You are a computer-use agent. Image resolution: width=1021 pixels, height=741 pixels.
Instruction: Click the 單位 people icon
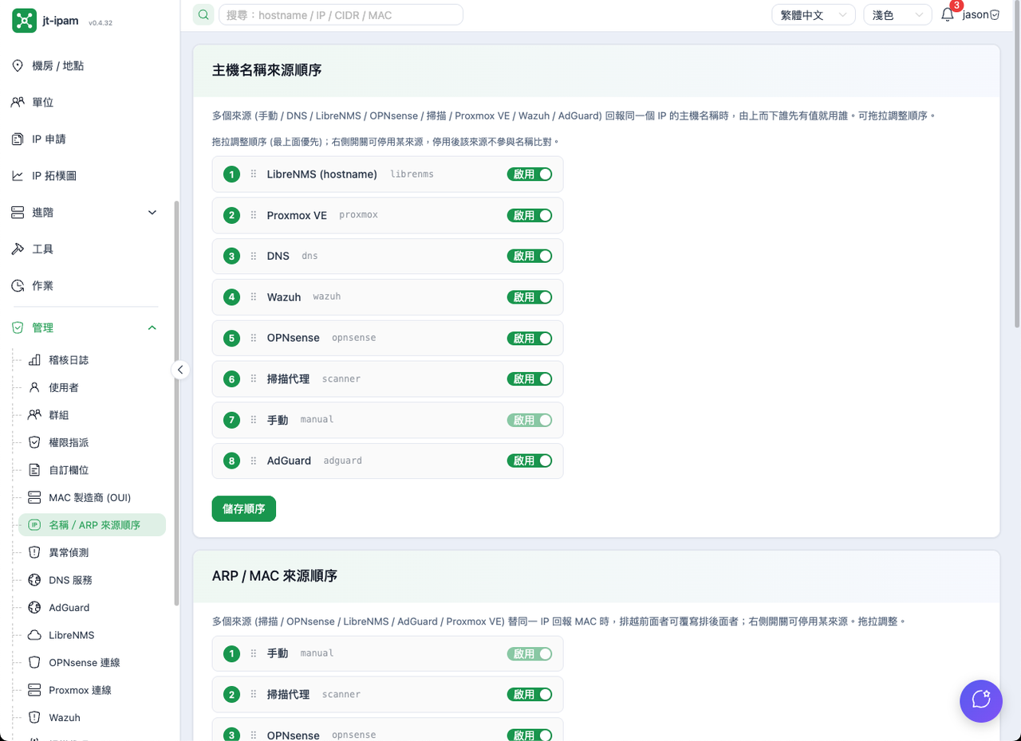(x=18, y=102)
